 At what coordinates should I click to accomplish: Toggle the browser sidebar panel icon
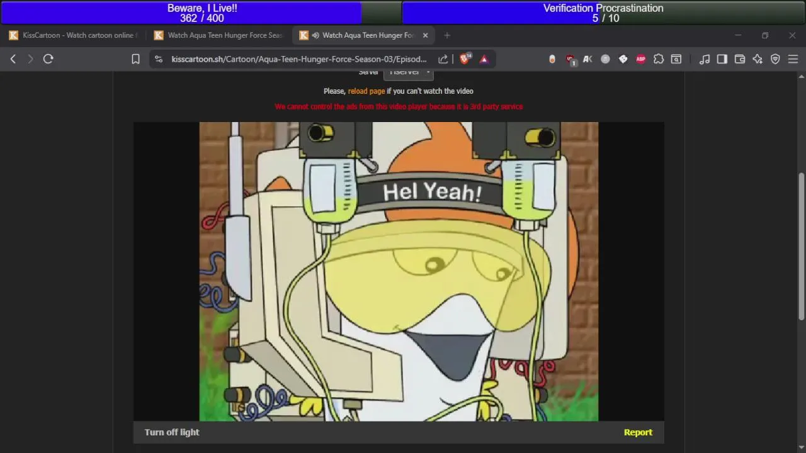tap(722, 59)
